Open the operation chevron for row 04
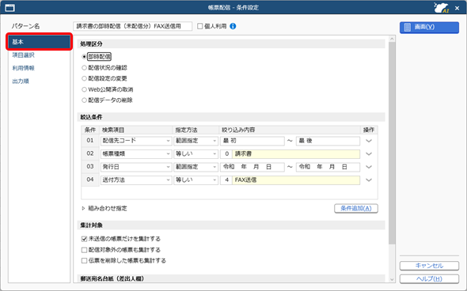 pos(369,180)
